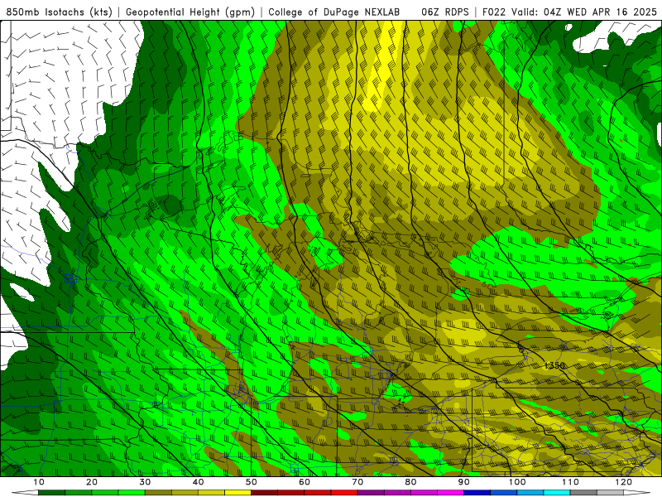Select the olive 30-35 kt legend swatch

point(158,492)
